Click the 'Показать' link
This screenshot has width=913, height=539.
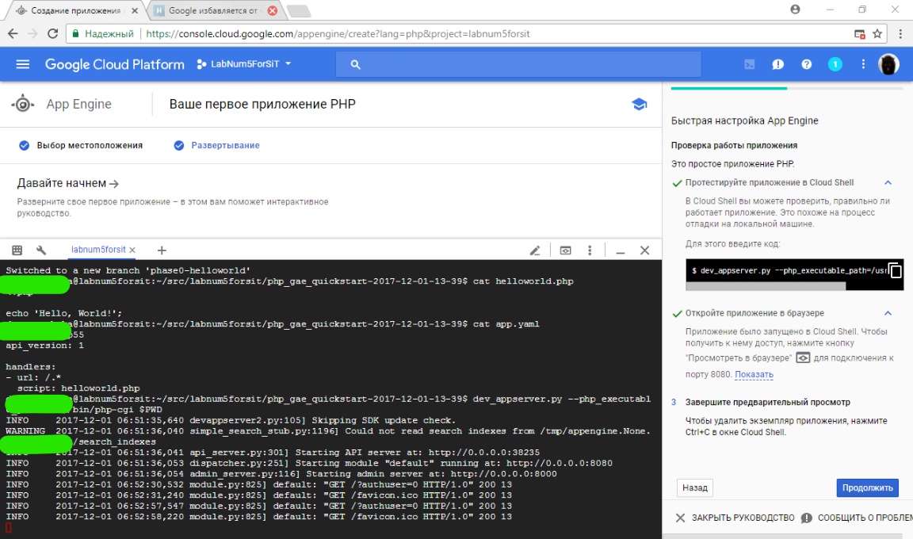(x=754, y=374)
